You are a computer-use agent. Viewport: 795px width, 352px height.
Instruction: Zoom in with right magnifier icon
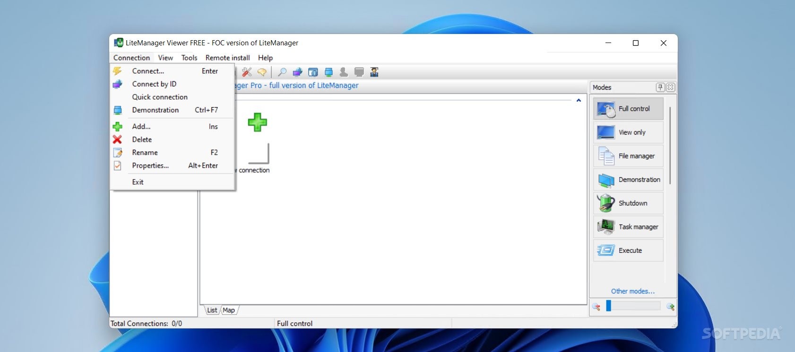click(670, 307)
